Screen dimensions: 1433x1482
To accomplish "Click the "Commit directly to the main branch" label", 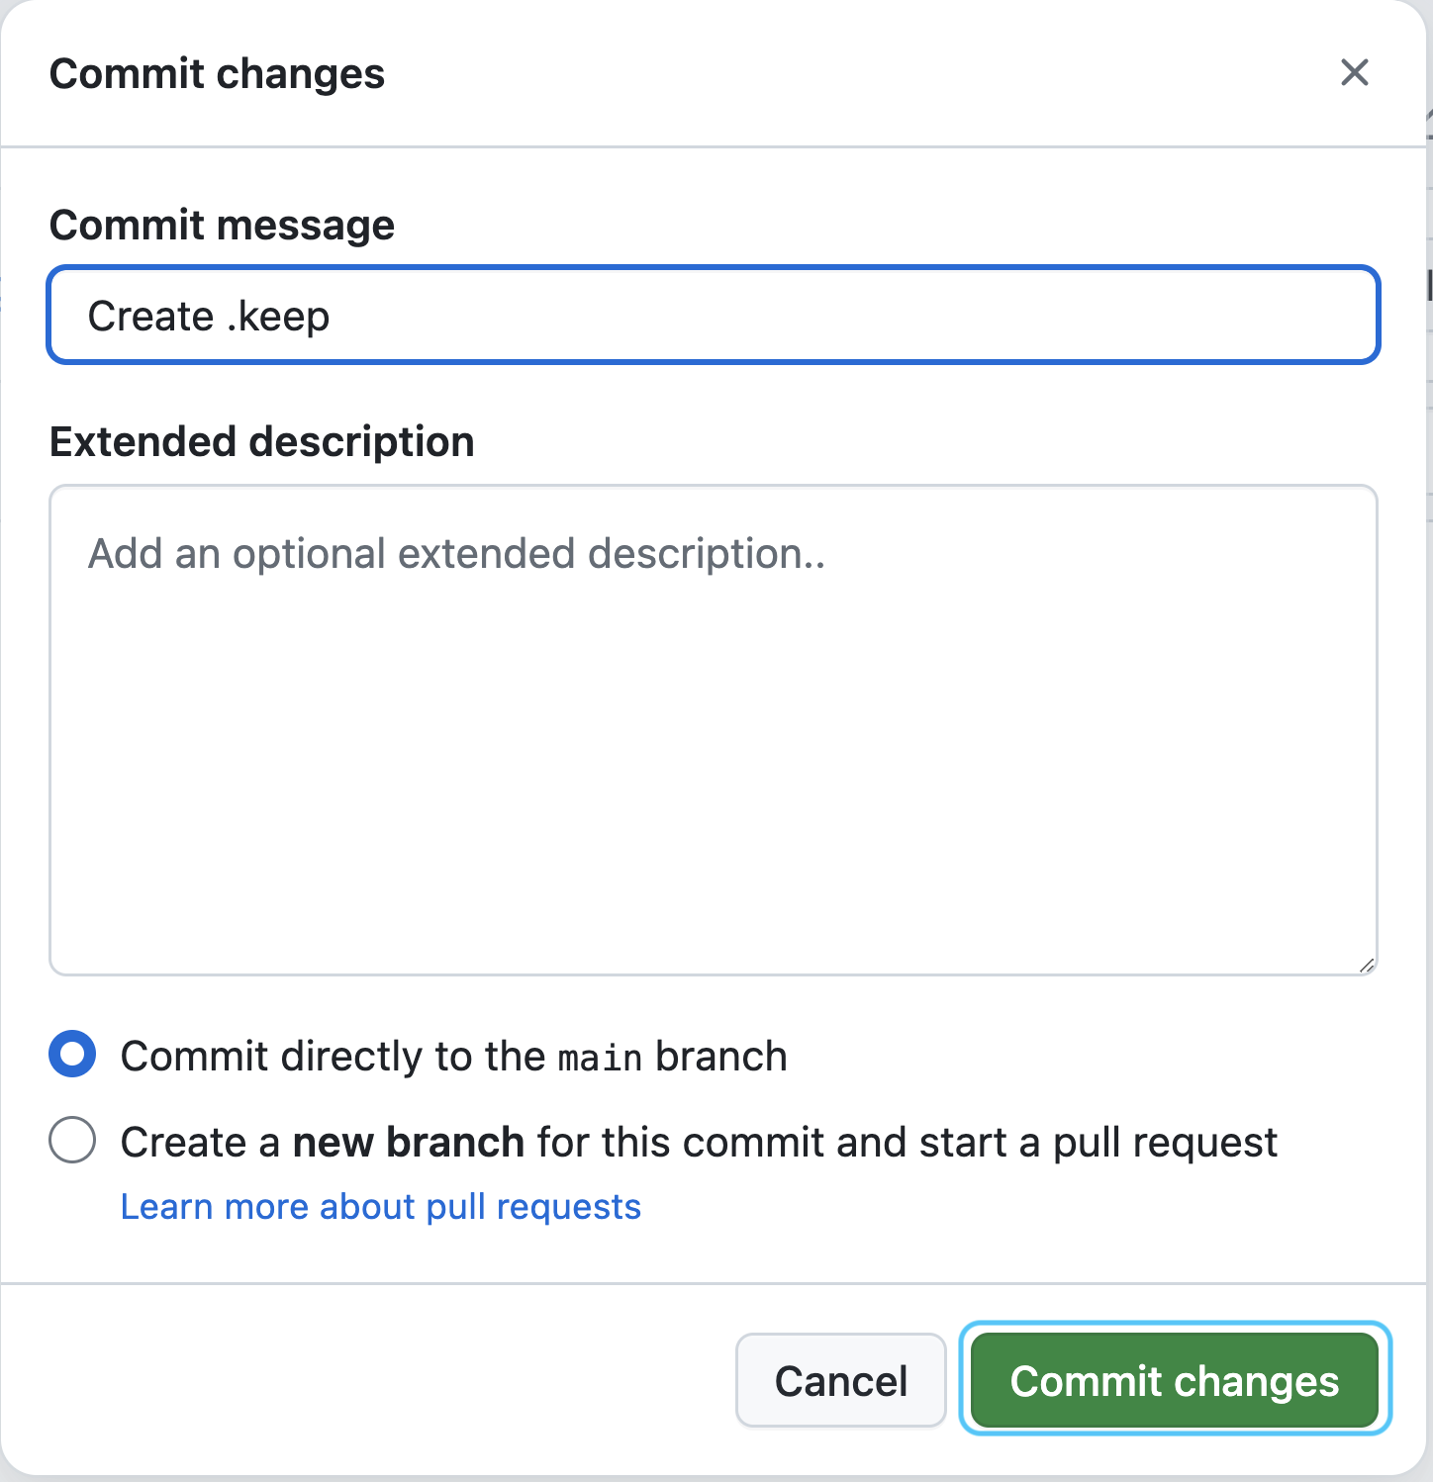I will pyautogui.click(x=453, y=1057).
